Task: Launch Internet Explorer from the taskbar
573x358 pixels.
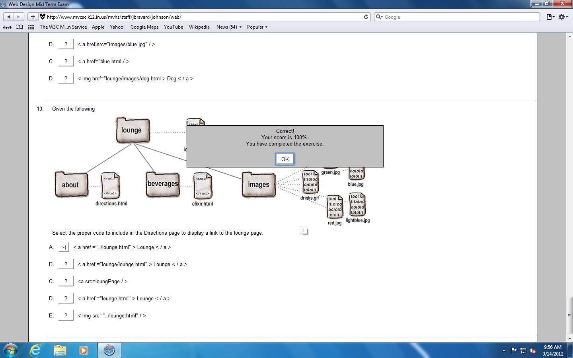Action: coord(35,350)
